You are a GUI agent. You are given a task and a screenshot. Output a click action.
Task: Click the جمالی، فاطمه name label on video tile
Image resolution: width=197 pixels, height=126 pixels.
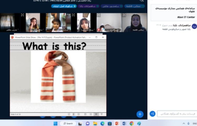(x=138, y=30)
